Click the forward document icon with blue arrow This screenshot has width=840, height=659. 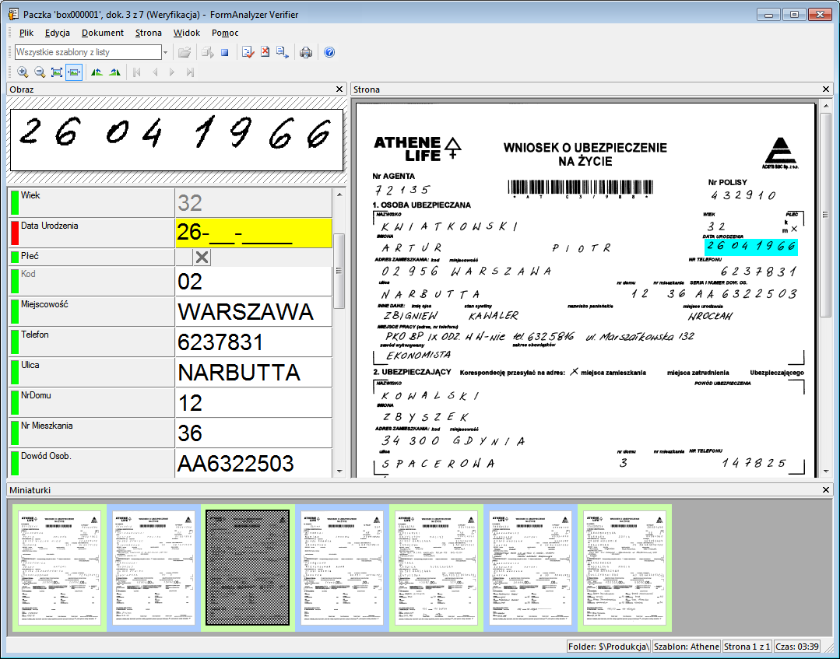(280, 52)
